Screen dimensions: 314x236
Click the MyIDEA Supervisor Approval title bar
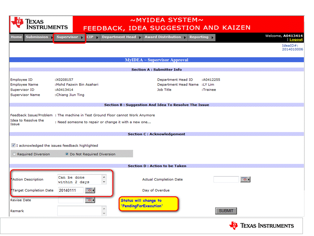pyautogui.click(x=157, y=60)
